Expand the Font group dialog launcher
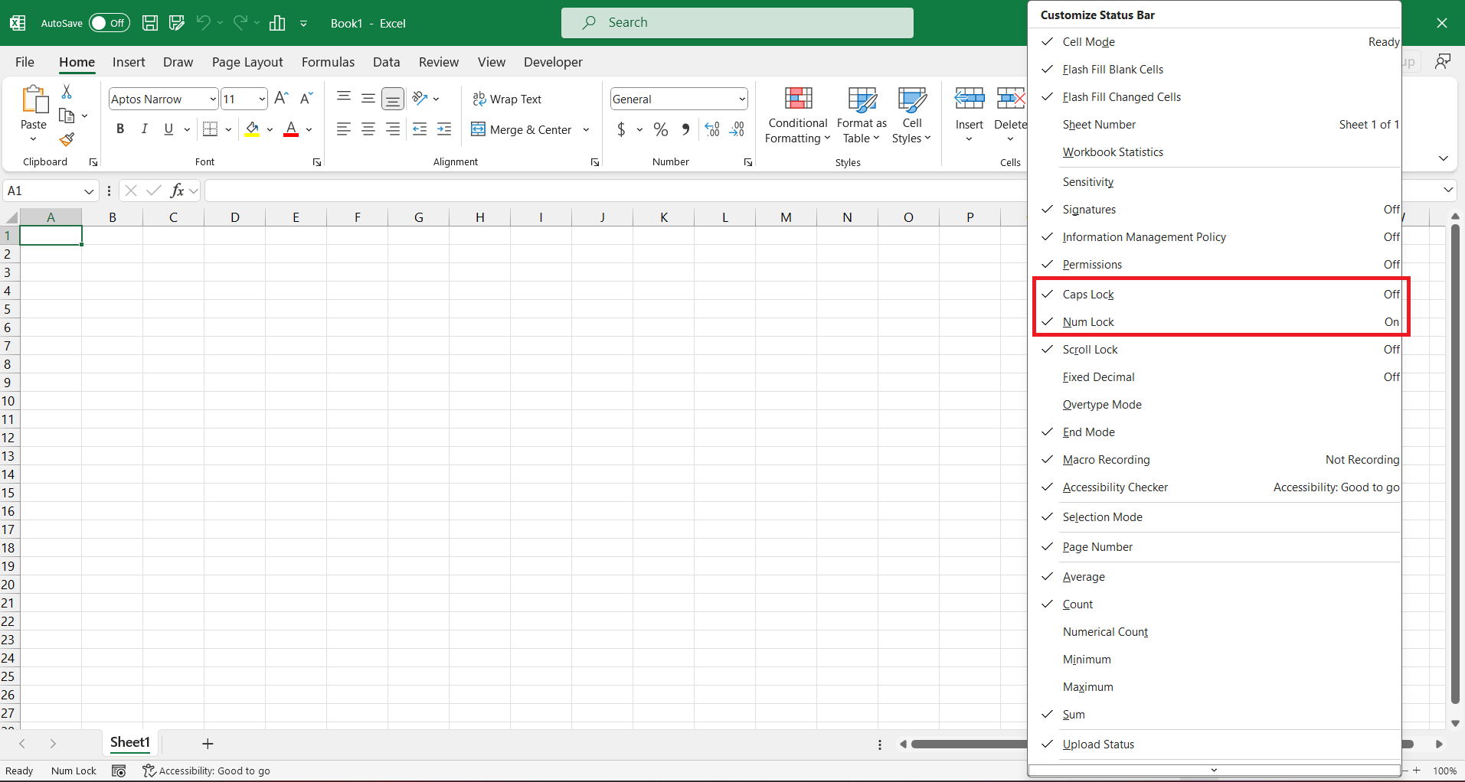This screenshot has width=1465, height=782. click(x=317, y=162)
